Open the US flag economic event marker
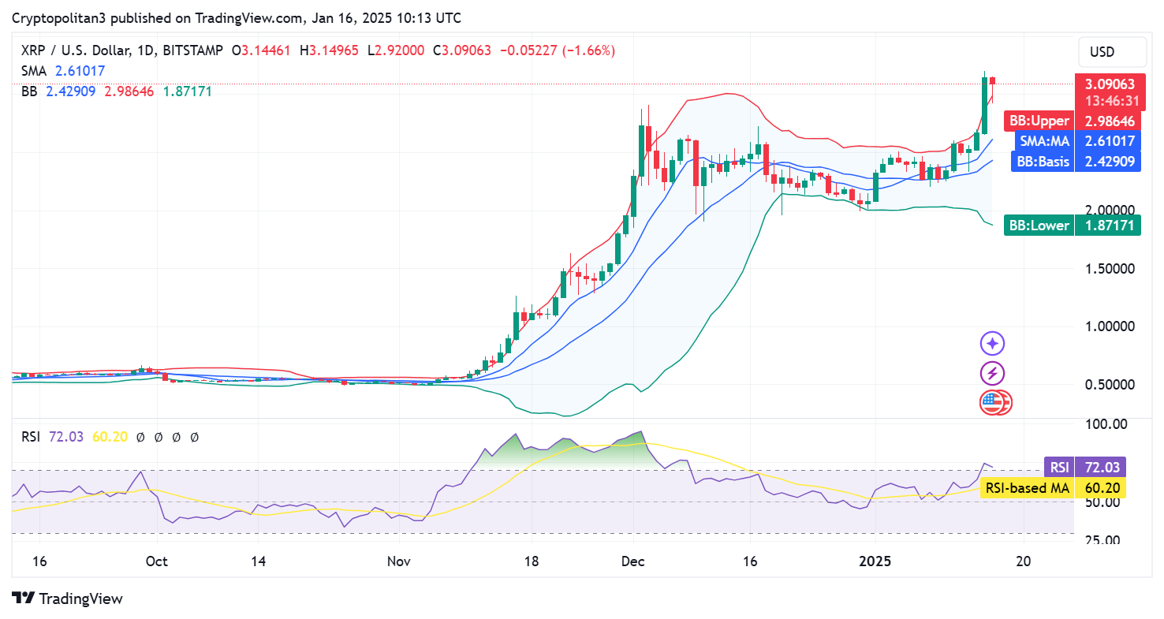Viewport: 1164px width, 619px height. coord(992,403)
